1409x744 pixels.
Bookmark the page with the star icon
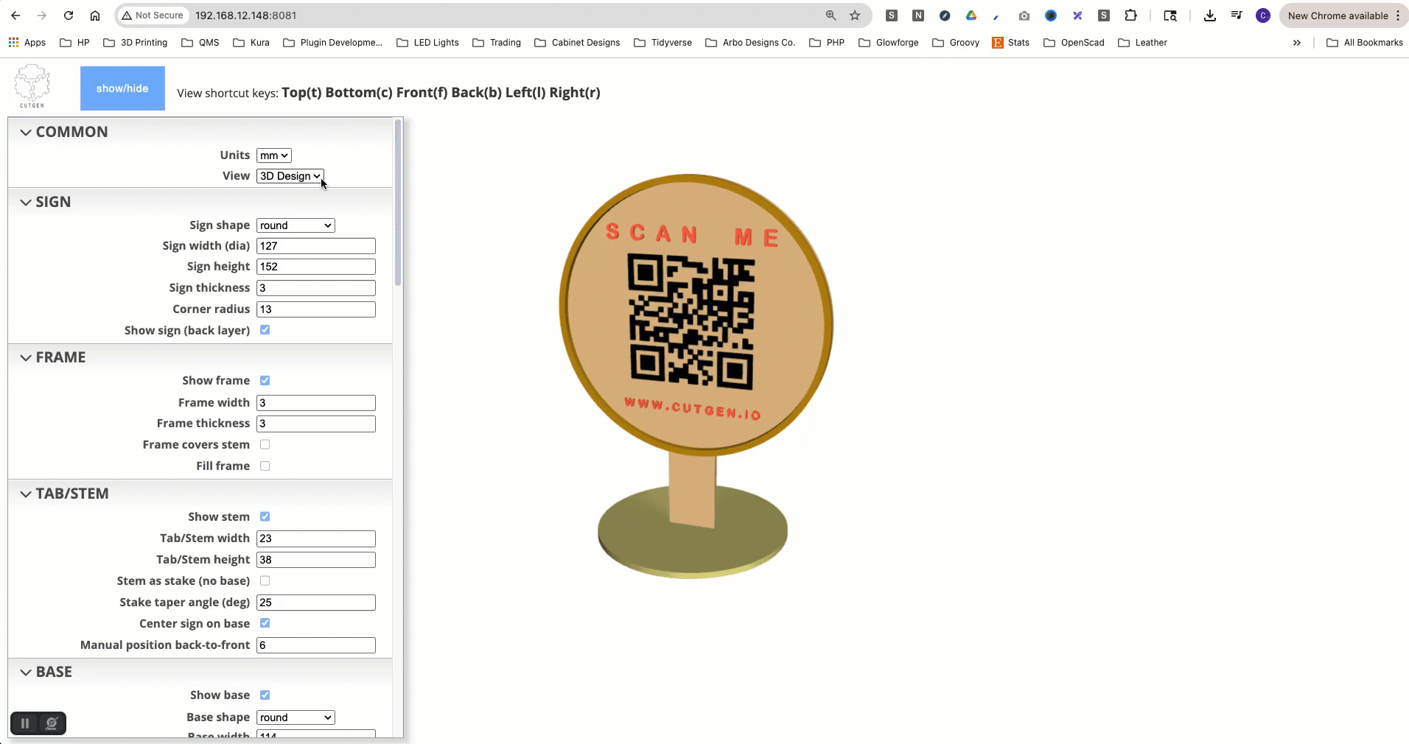(855, 15)
